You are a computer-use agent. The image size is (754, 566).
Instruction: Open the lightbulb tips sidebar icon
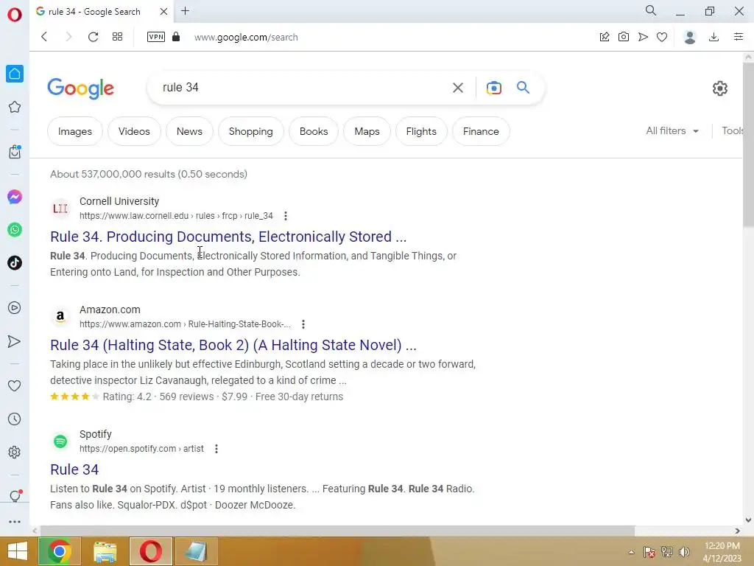(x=15, y=496)
